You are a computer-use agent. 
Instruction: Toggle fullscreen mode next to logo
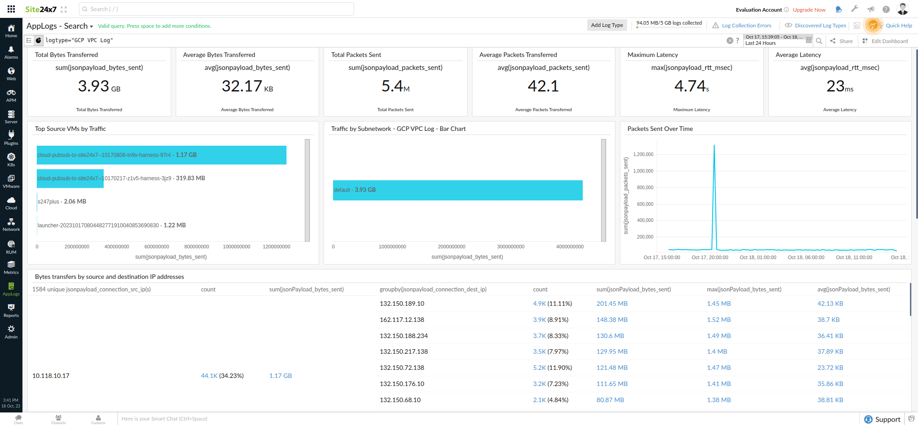pyautogui.click(x=64, y=9)
